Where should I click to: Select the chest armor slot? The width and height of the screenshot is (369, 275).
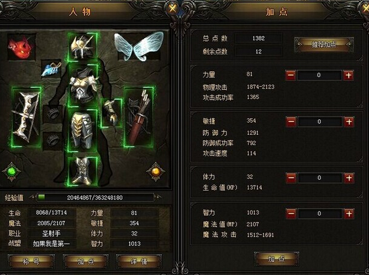pyautogui.click(x=83, y=85)
